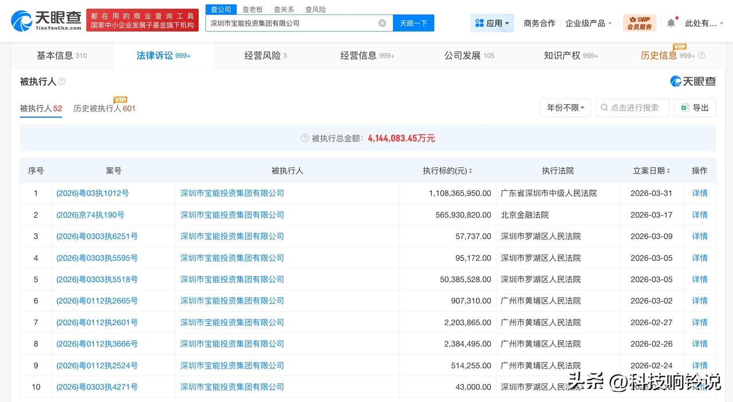Click help icon beside 被执行人 heading

(x=62, y=82)
